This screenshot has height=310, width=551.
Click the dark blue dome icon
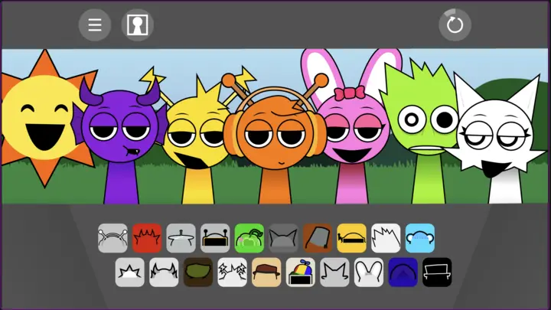[x=403, y=272]
